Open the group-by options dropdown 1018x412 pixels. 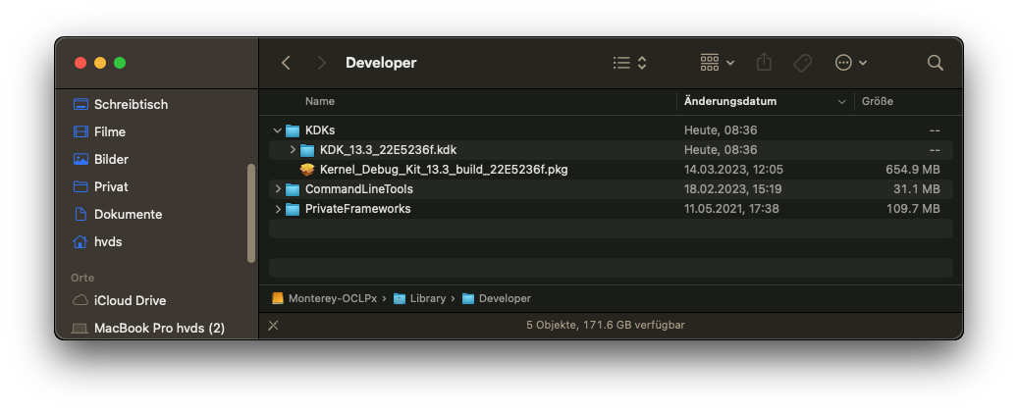point(717,63)
